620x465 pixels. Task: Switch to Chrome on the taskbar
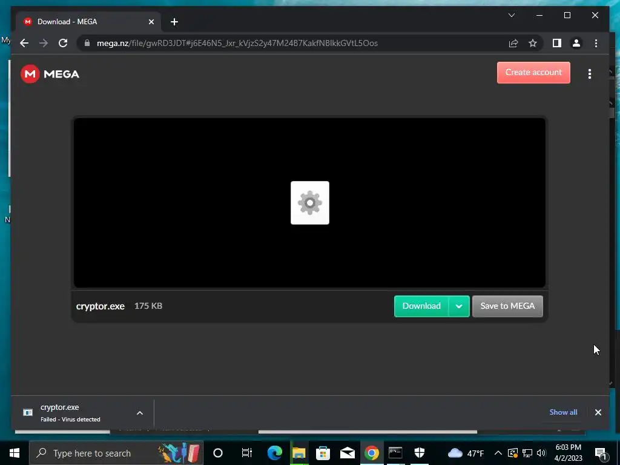click(x=372, y=453)
